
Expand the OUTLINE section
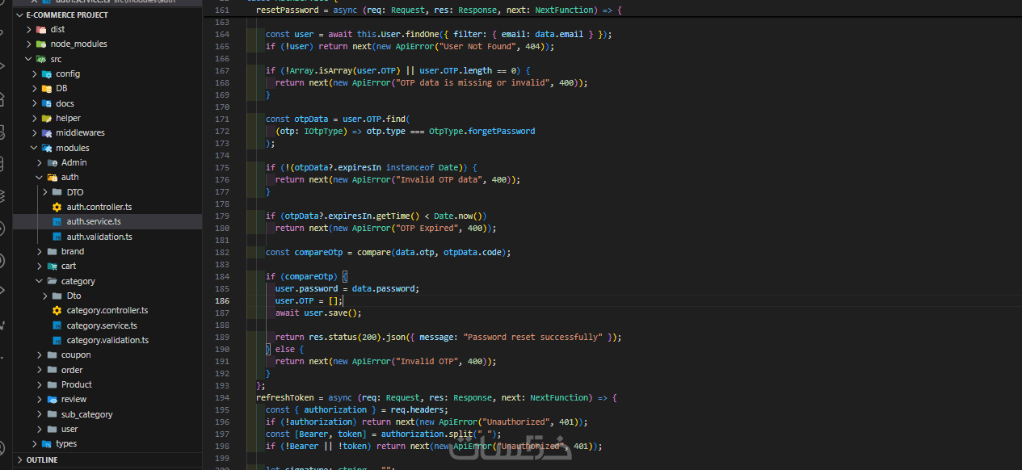coord(20,460)
